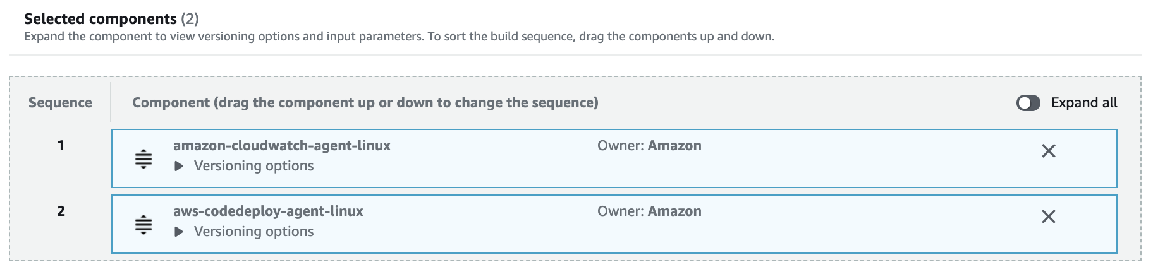Remove amazon-cloudwatch-agent-linux with its X icon

pyautogui.click(x=1048, y=151)
